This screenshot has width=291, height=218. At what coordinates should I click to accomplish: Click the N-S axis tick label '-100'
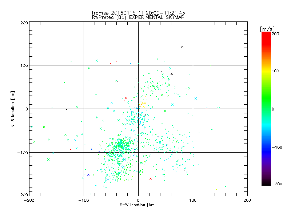(23, 153)
